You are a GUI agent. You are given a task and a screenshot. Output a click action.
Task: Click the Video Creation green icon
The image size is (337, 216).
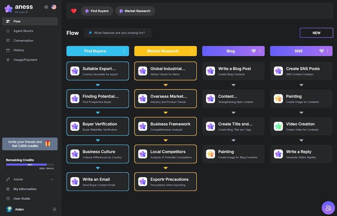278,126
